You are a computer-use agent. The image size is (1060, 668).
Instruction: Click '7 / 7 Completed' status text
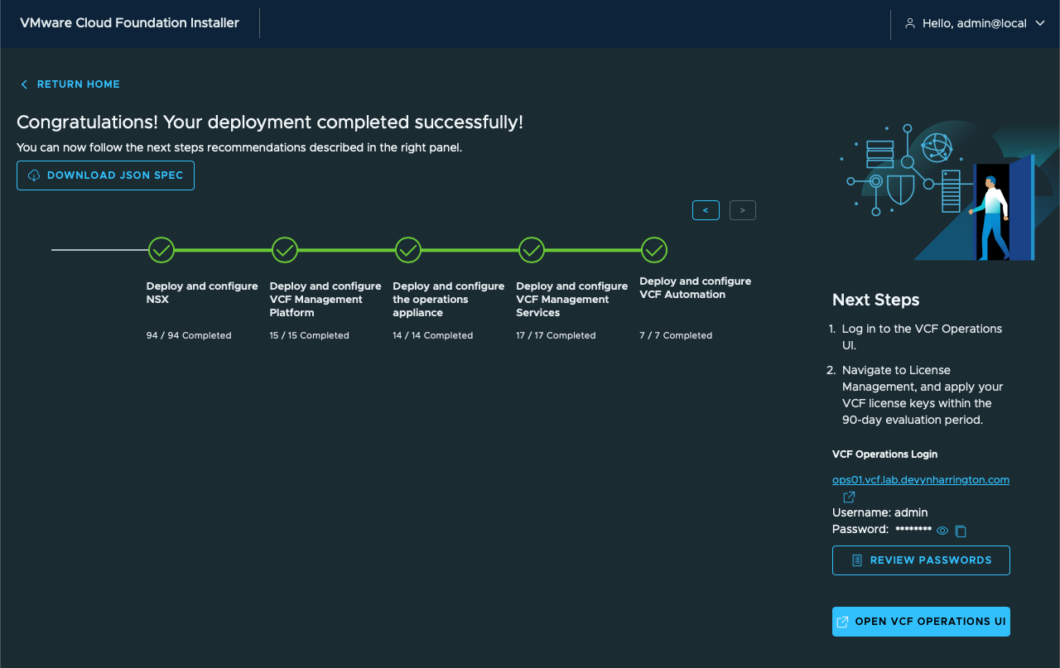click(676, 335)
